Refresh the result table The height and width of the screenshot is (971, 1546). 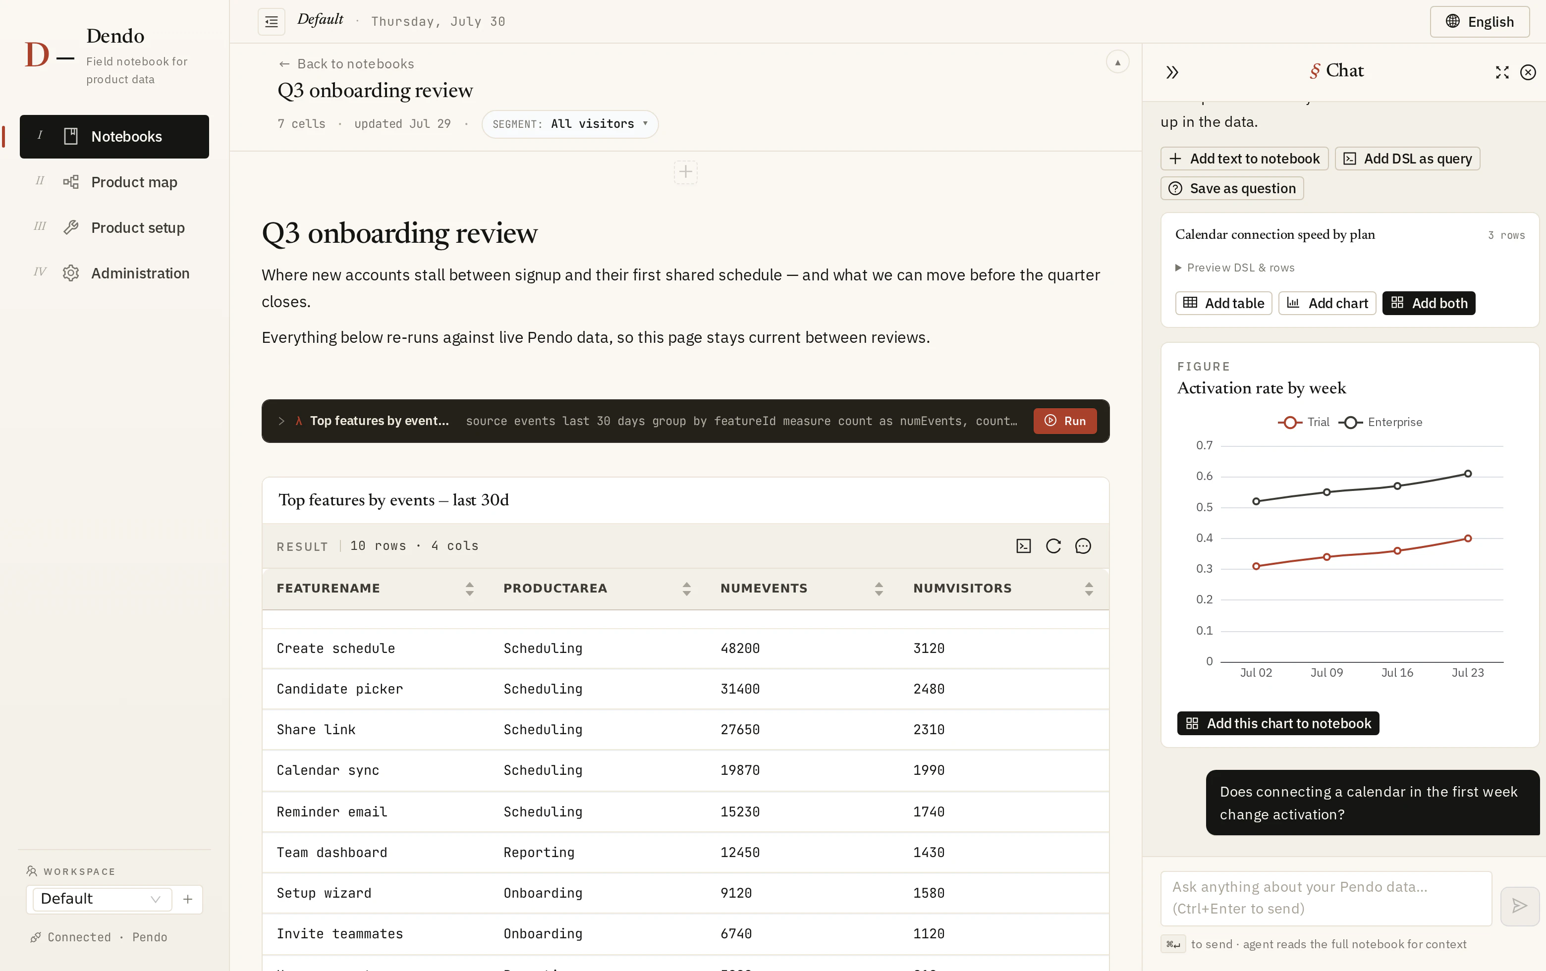1053,546
